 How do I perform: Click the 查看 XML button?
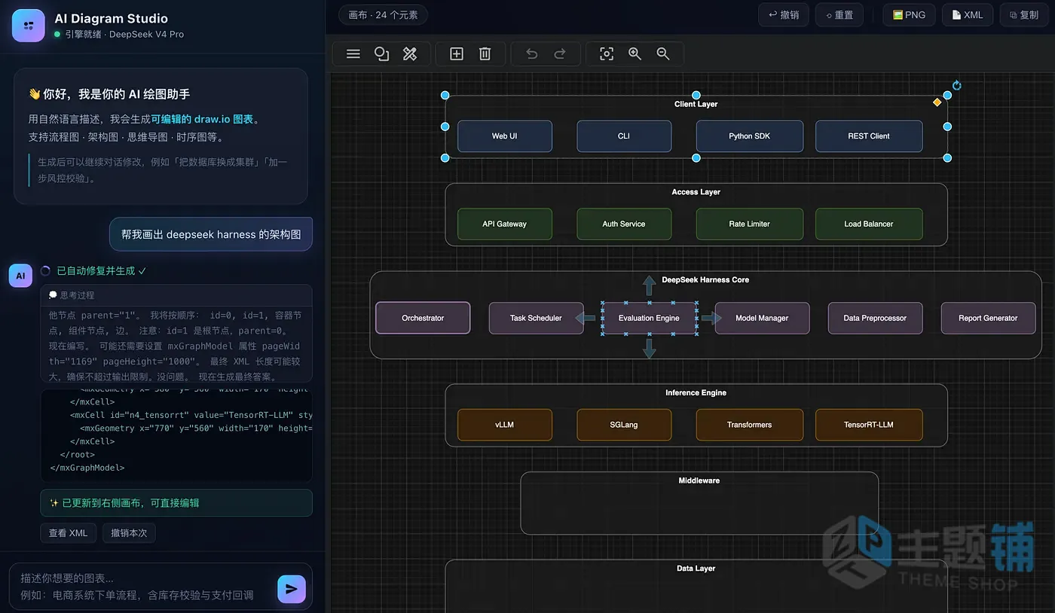[x=68, y=533]
